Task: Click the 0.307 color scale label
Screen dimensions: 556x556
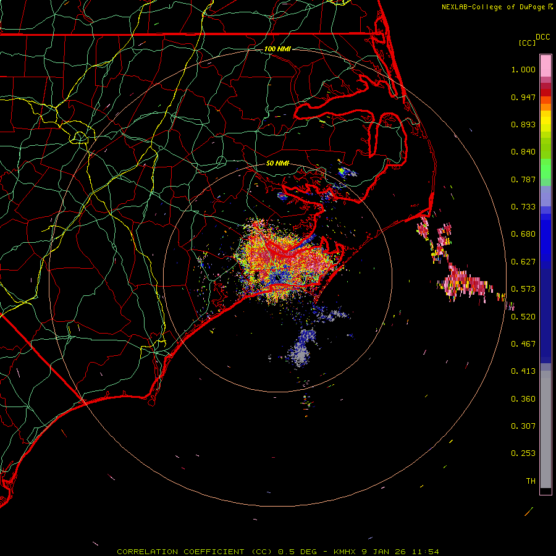Action: pyautogui.click(x=523, y=426)
